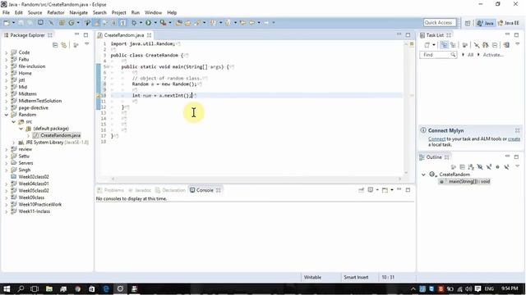Toggle Hide Static Members in Outline

click(x=489, y=166)
